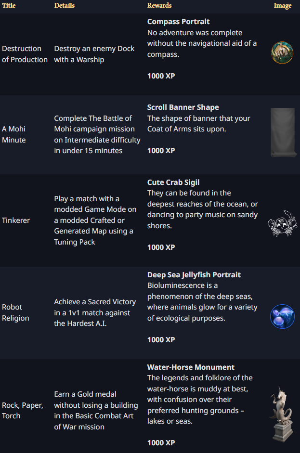Click the Scroll Banner Shape reward name
The image size is (300, 453).
point(183,107)
